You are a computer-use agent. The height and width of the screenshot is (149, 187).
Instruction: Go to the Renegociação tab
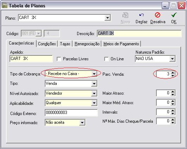87,44
